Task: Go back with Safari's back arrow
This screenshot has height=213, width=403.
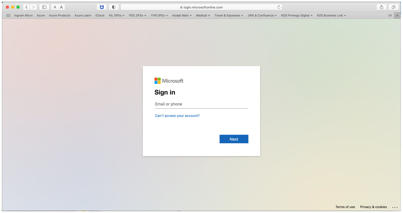Action: (26, 7)
